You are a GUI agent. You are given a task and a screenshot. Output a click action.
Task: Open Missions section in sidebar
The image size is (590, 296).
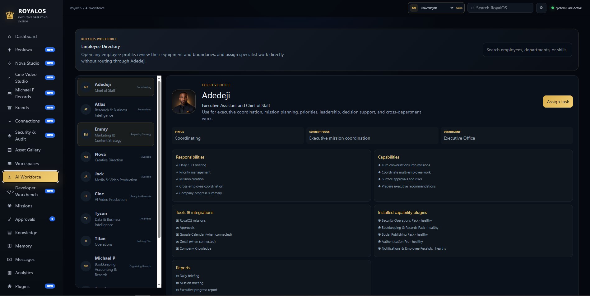tap(30, 206)
